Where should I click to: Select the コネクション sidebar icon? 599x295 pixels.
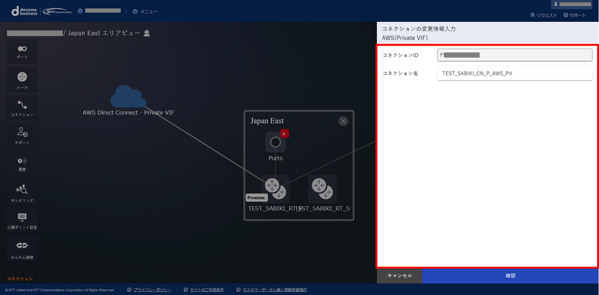pyautogui.click(x=22, y=108)
